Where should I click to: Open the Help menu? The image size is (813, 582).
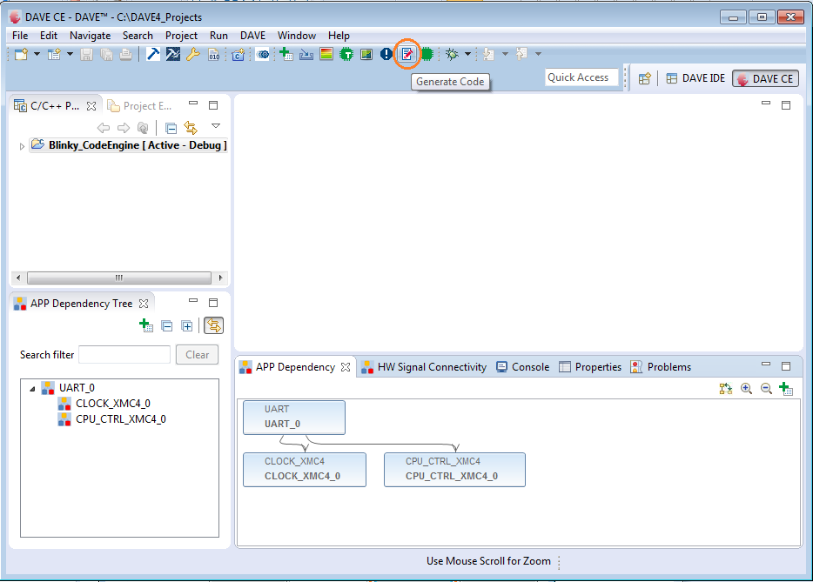coord(339,36)
